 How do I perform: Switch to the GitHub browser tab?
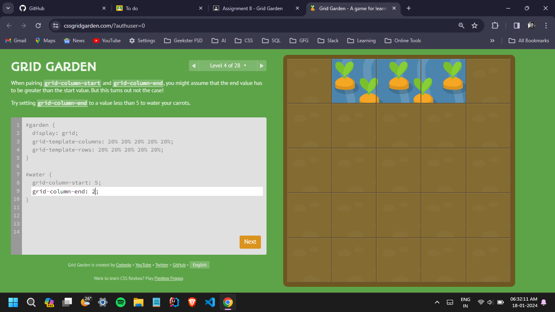point(61,8)
